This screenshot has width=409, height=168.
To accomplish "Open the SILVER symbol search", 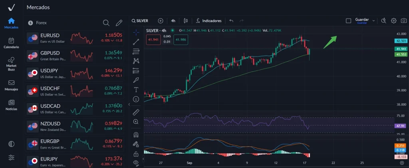I will click(140, 21).
